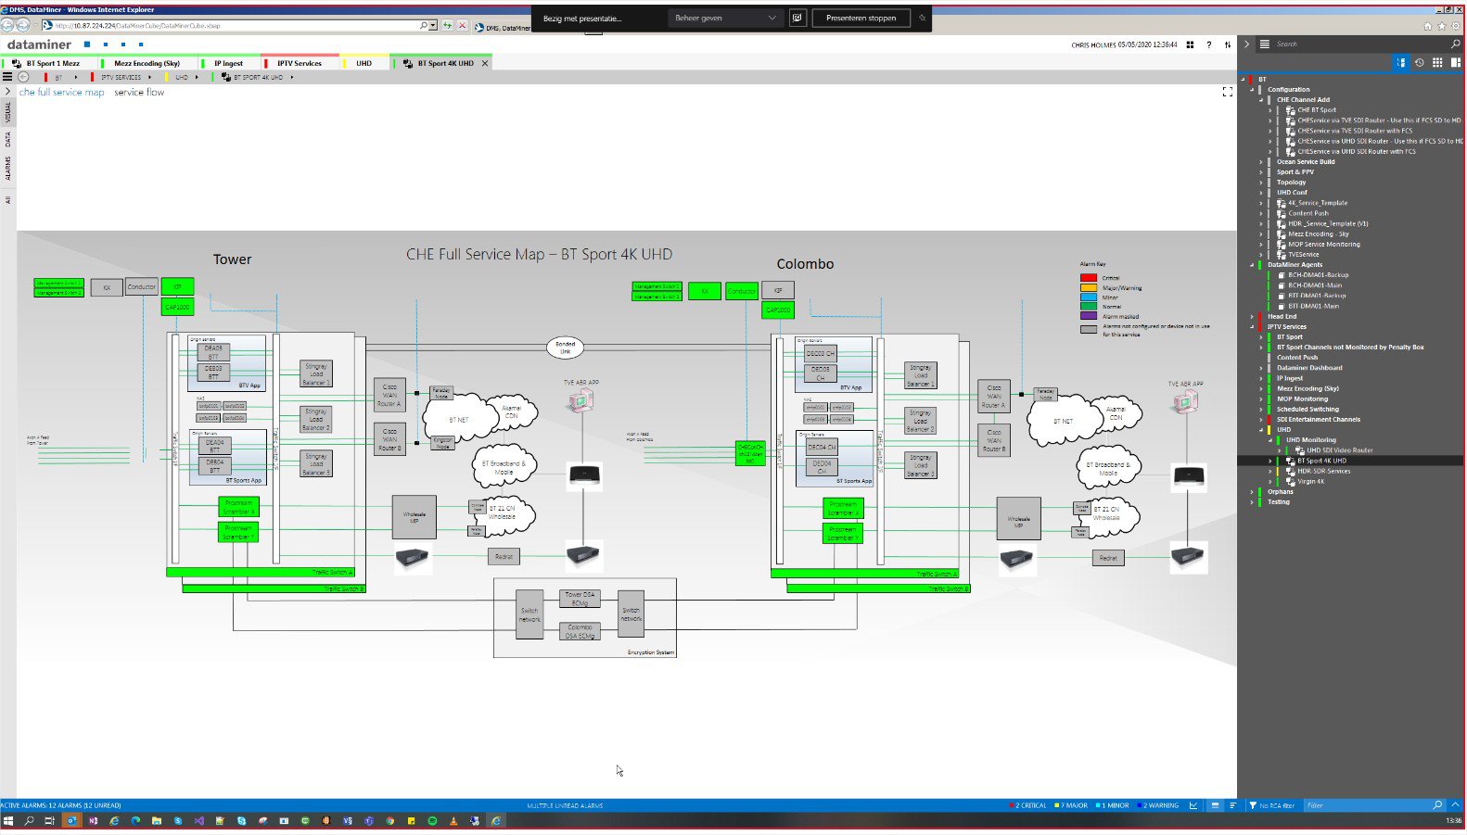Click the apps grid icon near user name
The image size is (1467, 835).
point(1190,44)
